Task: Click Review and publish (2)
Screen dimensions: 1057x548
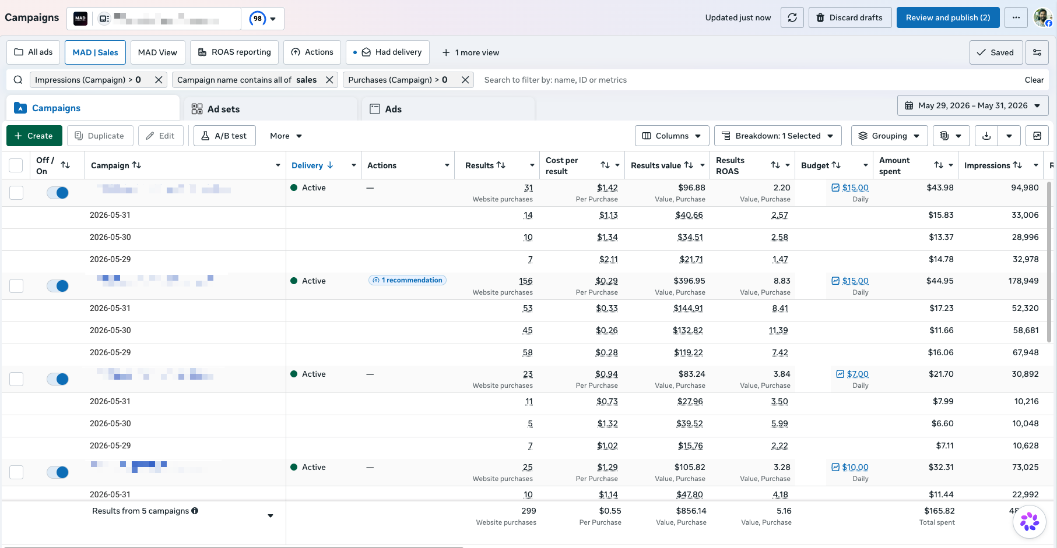Action: point(948,17)
